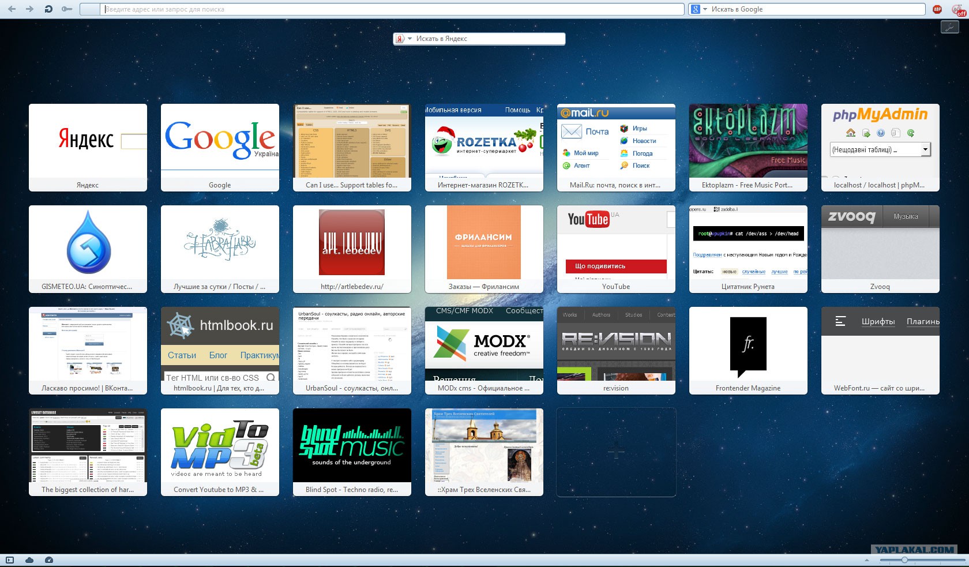Open the ВКонтакте 'Ласкаво просимо' tile
This screenshot has width=969, height=567.
[x=88, y=351]
